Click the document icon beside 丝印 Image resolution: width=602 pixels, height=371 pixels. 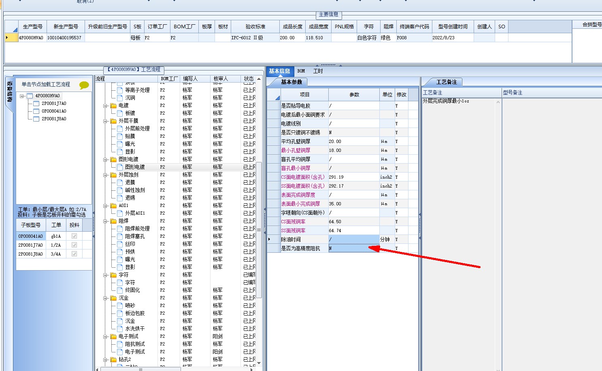coord(120,244)
